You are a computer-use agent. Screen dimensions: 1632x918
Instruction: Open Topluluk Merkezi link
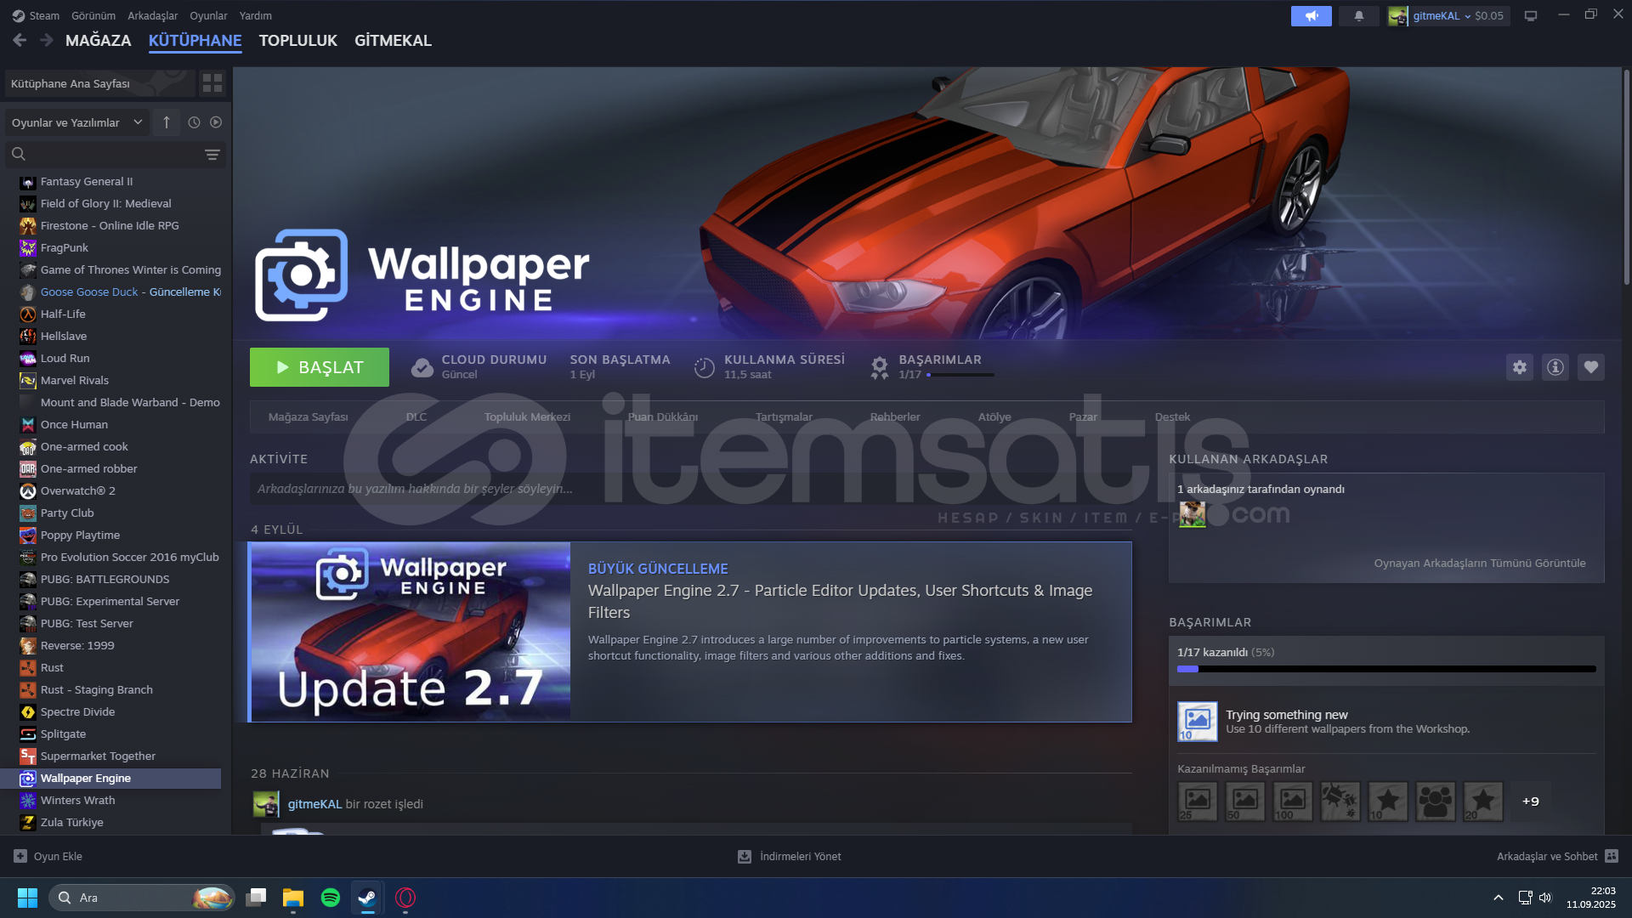(527, 416)
